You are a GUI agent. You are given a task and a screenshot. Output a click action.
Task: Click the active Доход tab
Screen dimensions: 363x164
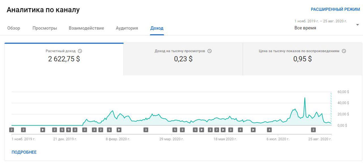157,28
